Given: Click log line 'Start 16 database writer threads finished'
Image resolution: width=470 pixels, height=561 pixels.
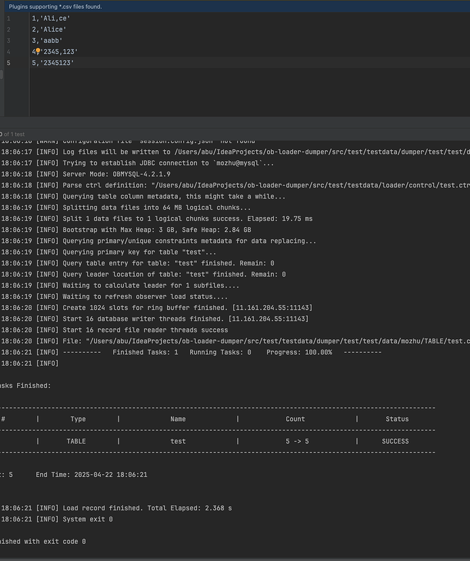Looking at the screenshot, I should coord(185,319).
